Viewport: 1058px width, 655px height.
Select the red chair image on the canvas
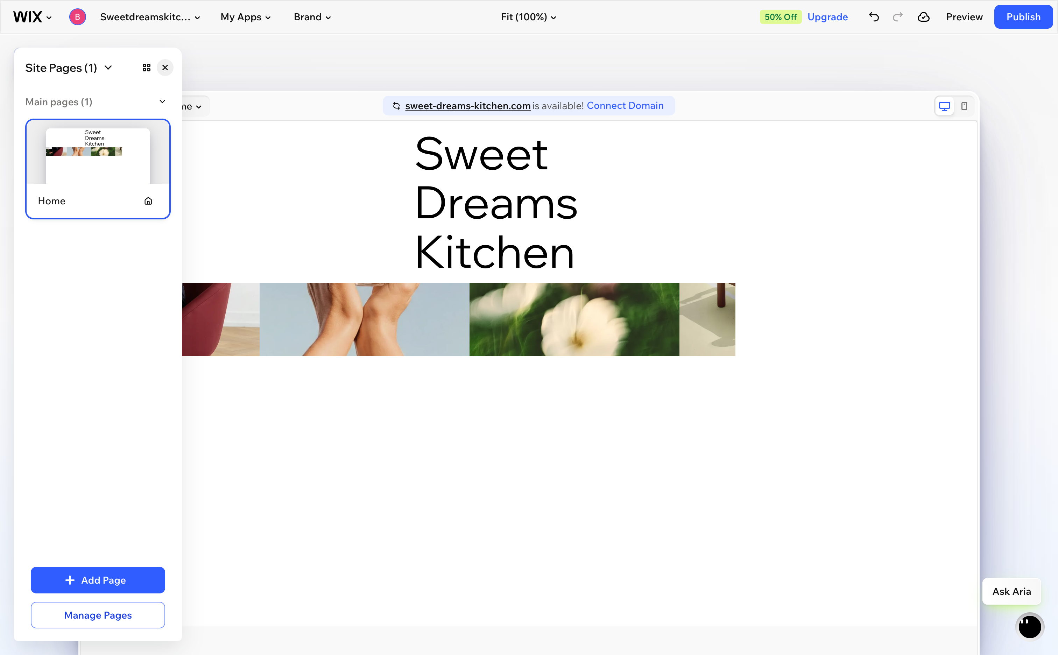[x=220, y=320]
